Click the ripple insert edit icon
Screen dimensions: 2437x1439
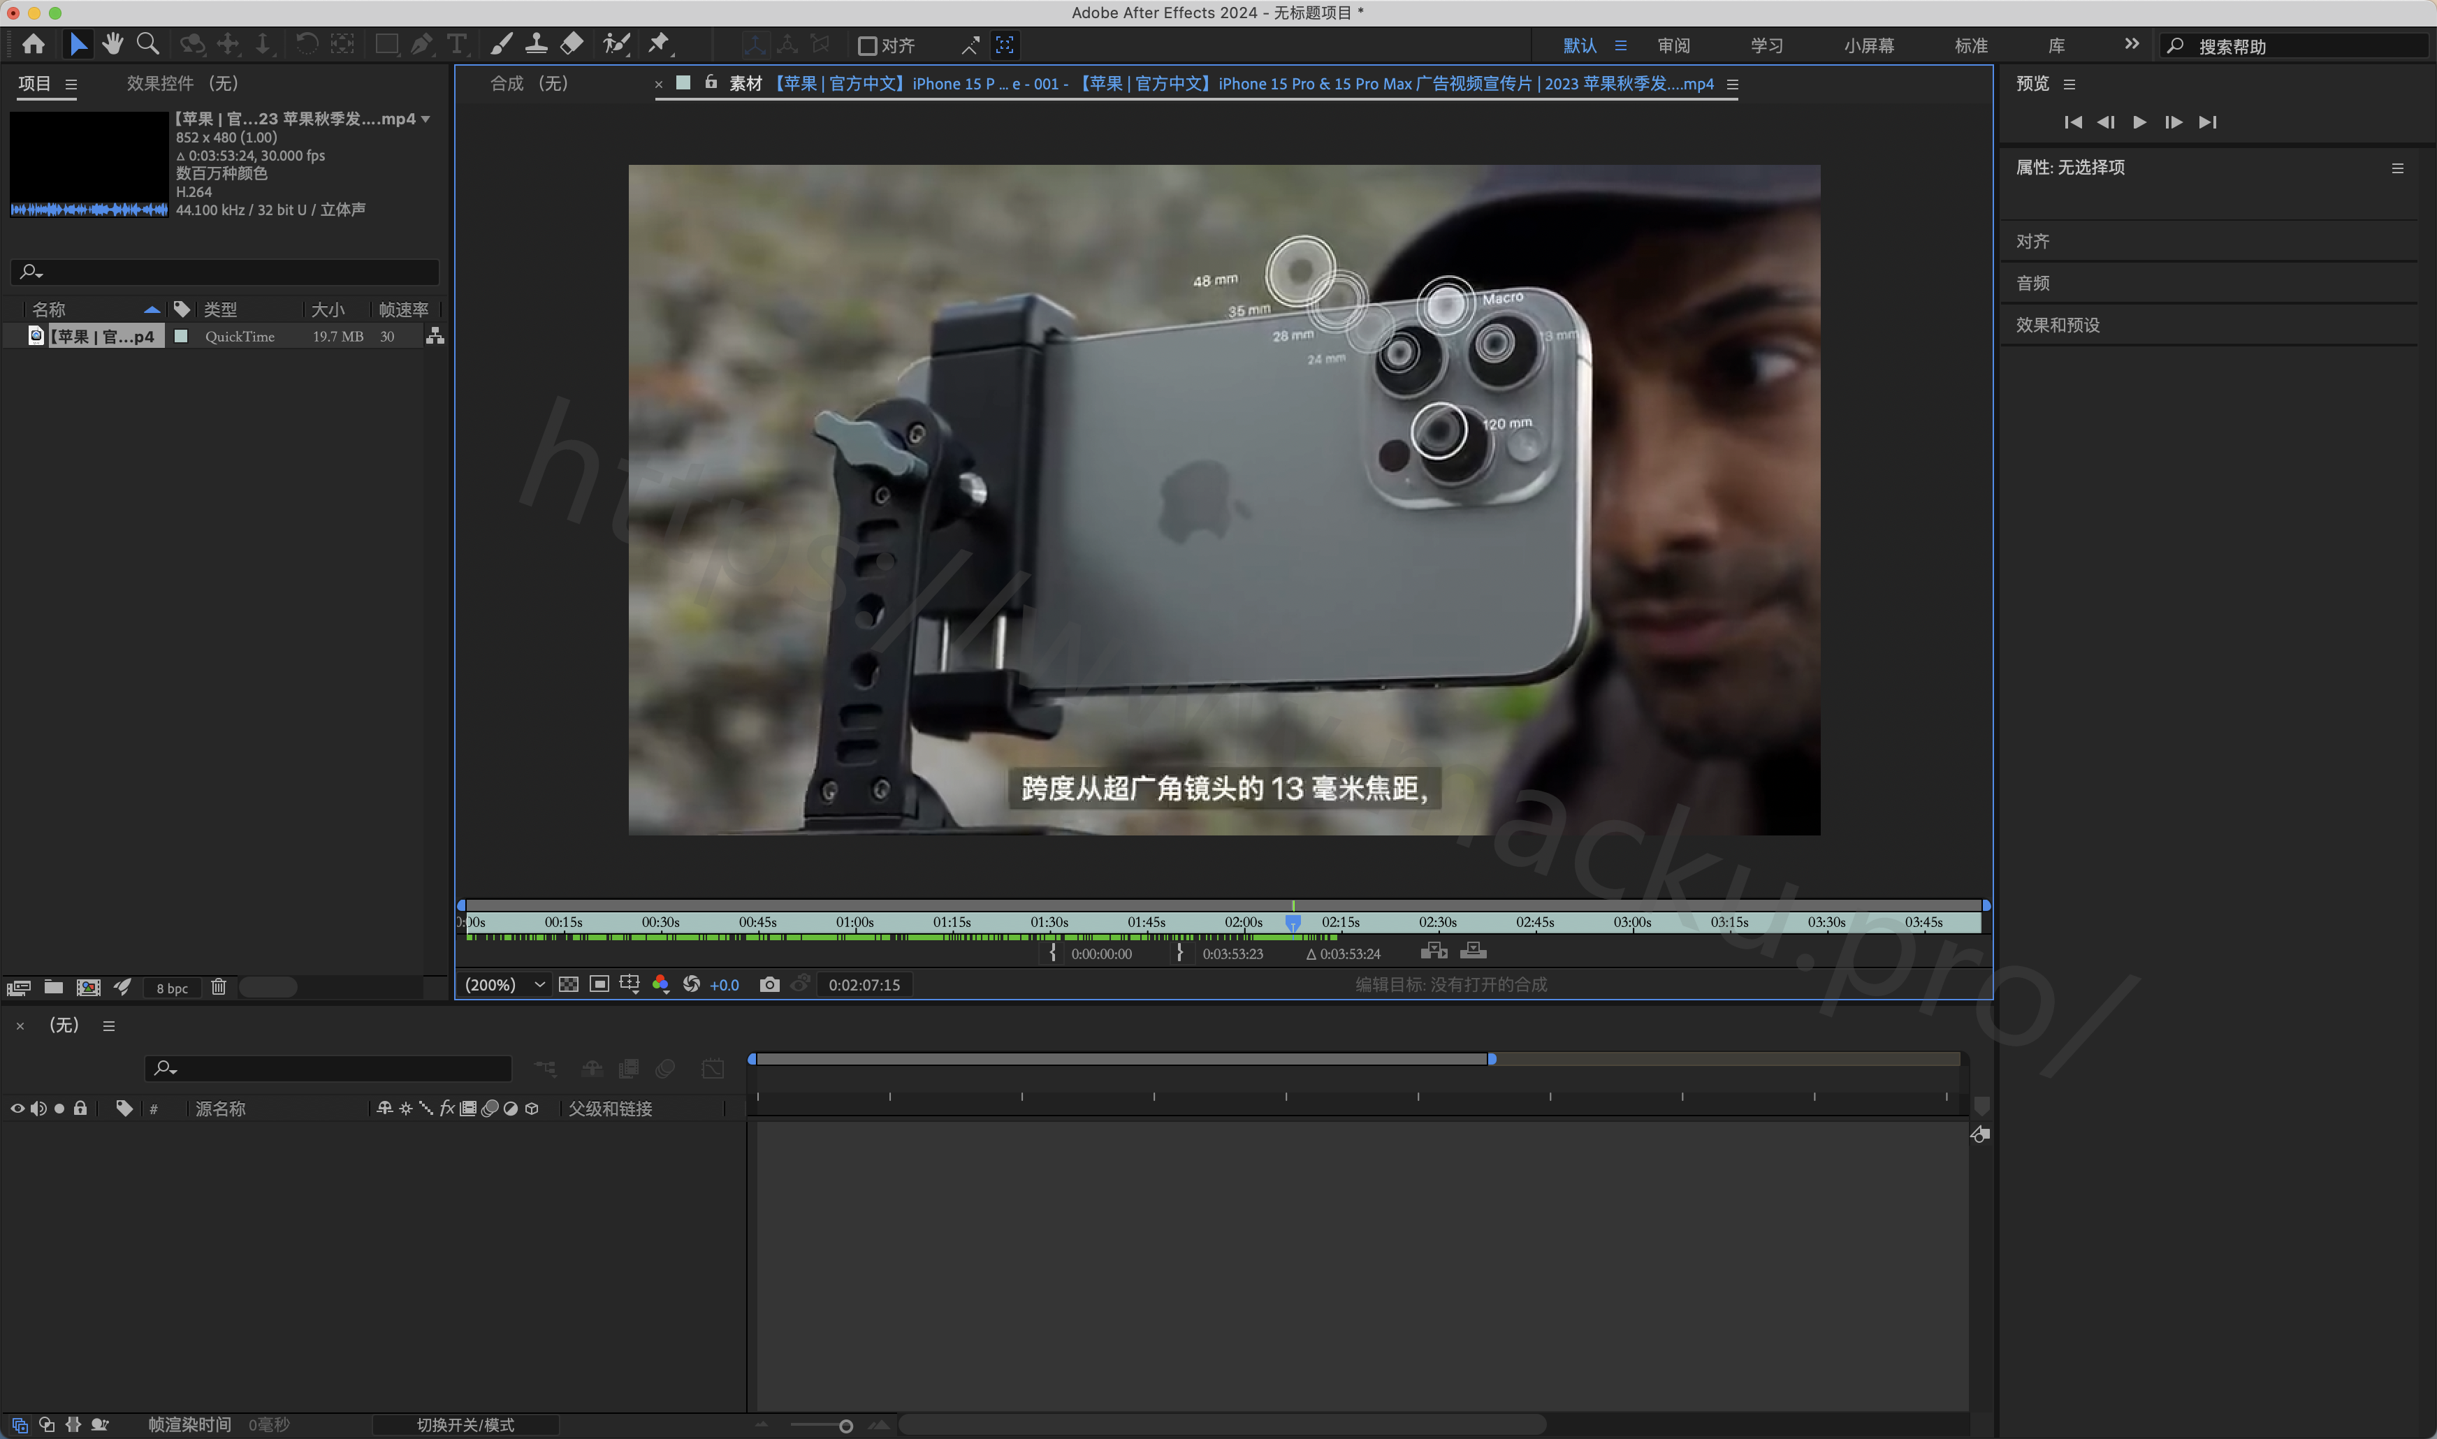1433,951
